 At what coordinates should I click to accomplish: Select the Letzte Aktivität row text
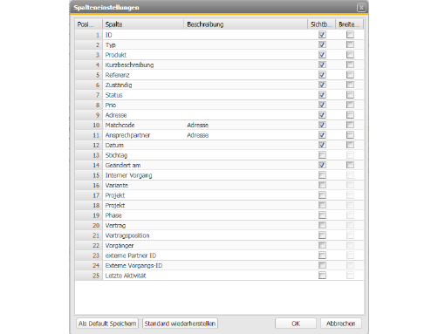pyautogui.click(x=126, y=276)
